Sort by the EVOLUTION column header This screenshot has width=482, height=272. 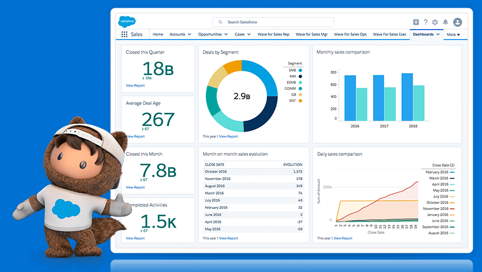click(x=292, y=165)
